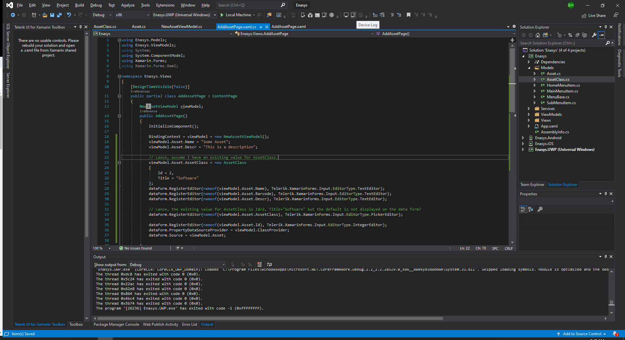Viewport: 625px width, 340px height.
Task: Toggle word wrap in the Output window
Action: click(269, 264)
